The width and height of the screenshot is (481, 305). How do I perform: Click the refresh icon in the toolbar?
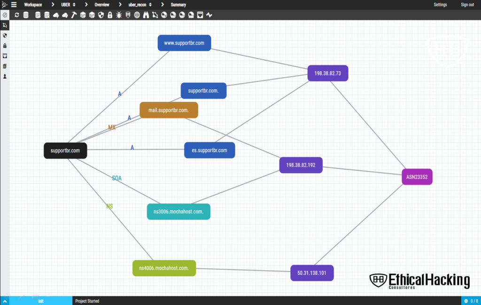pyautogui.click(x=17, y=15)
